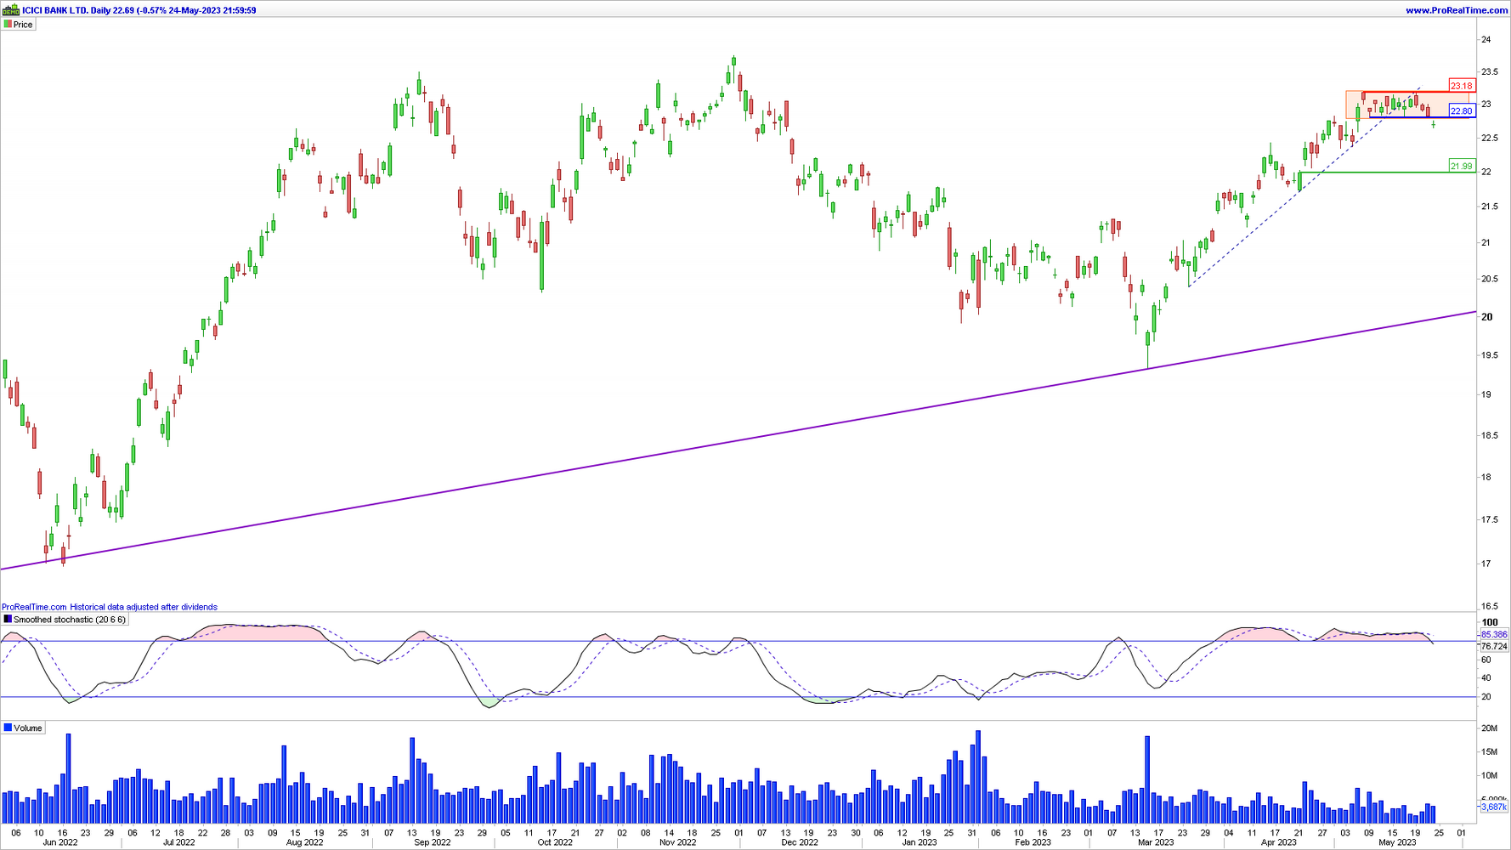
Task: Click the Jun 2022 label on time axis
Action: point(60,842)
